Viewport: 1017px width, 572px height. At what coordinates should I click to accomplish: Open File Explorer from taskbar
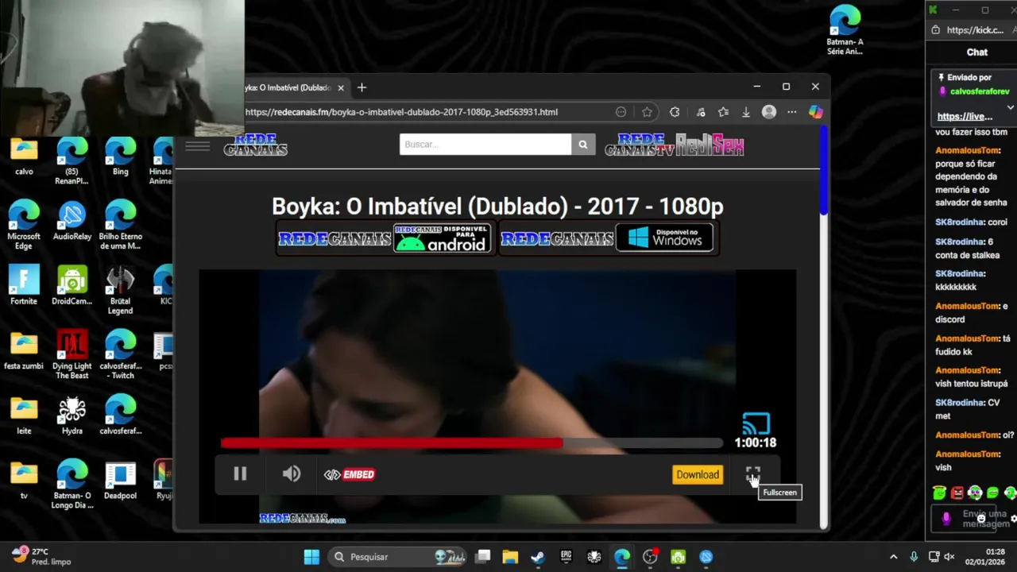(x=510, y=557)
